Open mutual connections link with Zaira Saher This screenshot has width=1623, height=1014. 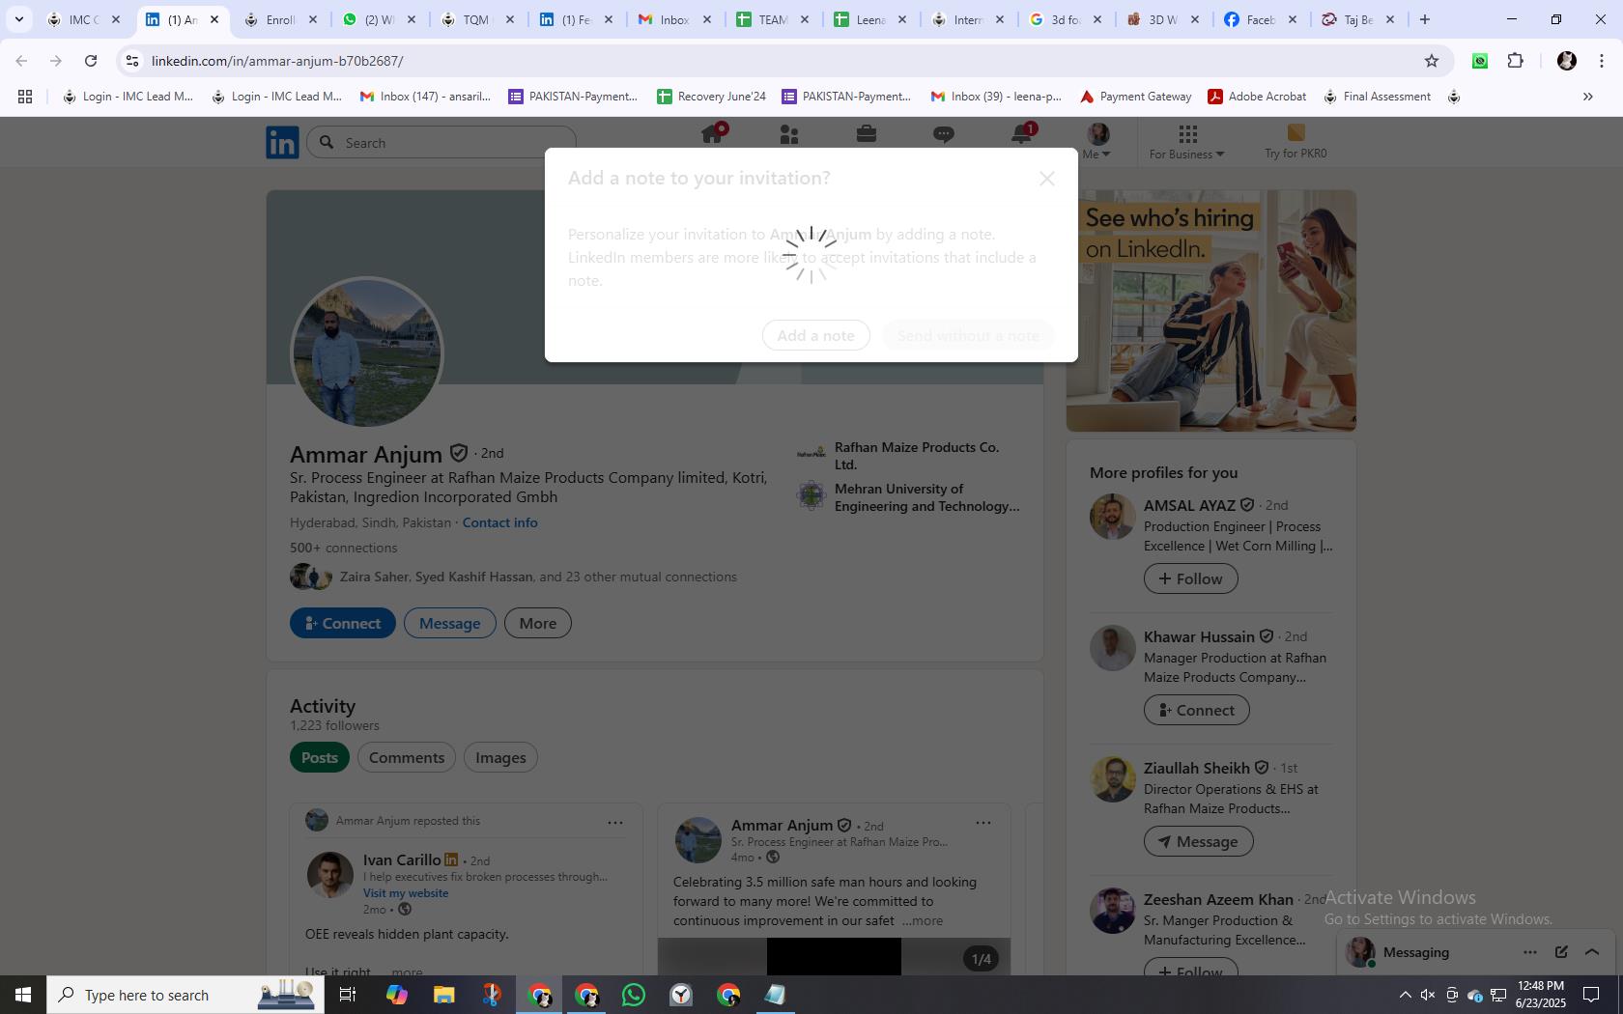[538, 577]
